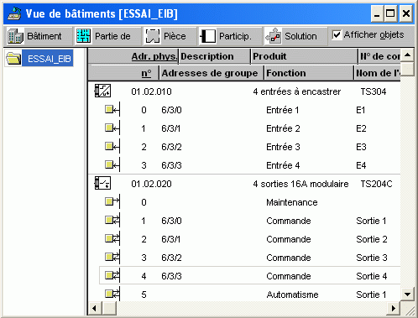Minimize the Vue de bâtiments window
This screenshot has height=318, width=418.
click(377, 13)
